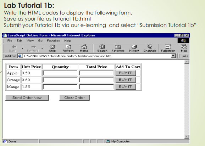Click the 0.50 unit price cell
205x146 pixels.
click(x=31, y=73)
